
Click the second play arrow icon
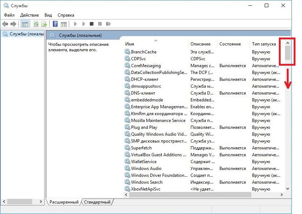click(84, 24)
